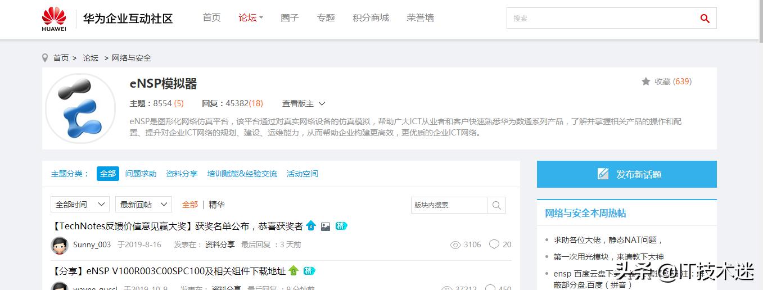The image size is (763, 290).
Task: Click the green up-arrow icon on eNSP V100R003 post
Action: tap(294, 270)
